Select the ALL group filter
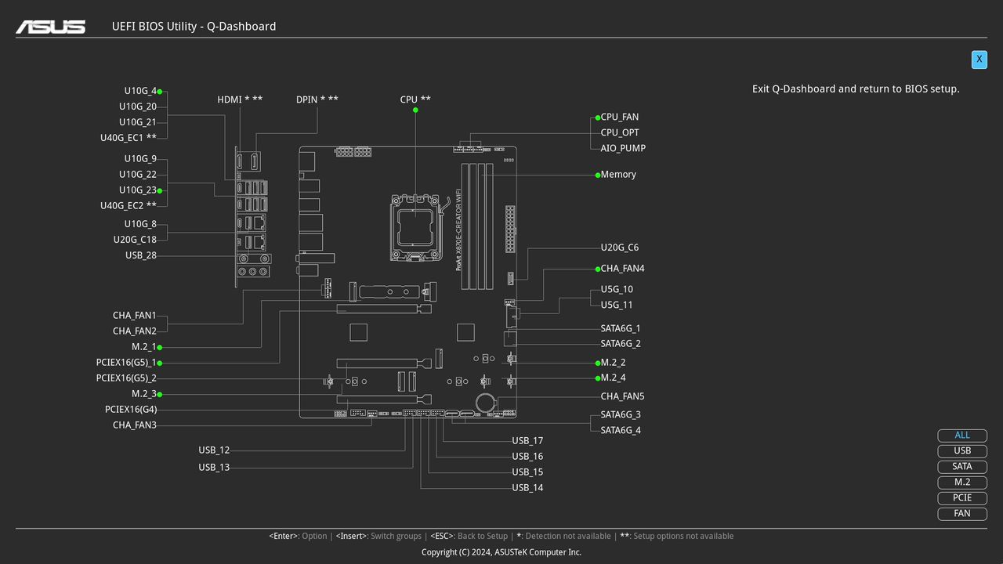This screenshot has width=1003, height=564. click(x=962, y=436)
